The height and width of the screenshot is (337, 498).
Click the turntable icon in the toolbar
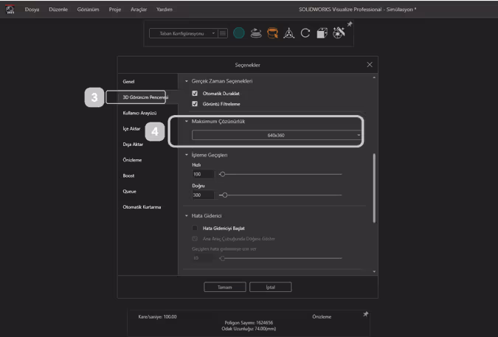(x=256, y=33)
